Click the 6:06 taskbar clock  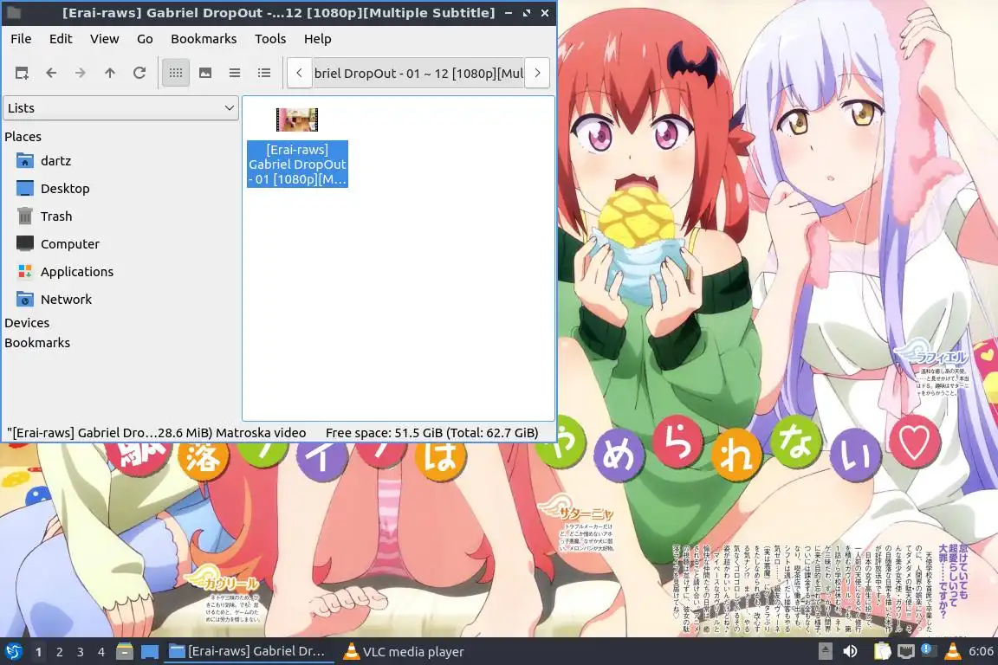pos(981,651)
